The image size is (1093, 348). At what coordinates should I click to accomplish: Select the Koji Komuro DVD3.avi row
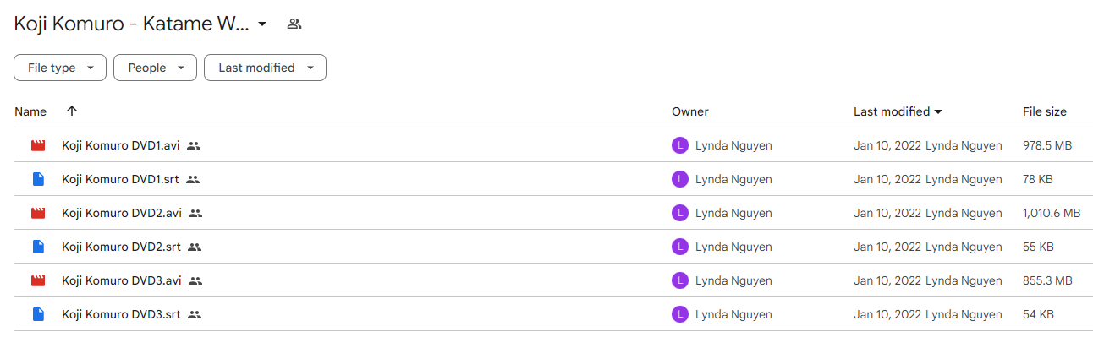tap(553, 280)
